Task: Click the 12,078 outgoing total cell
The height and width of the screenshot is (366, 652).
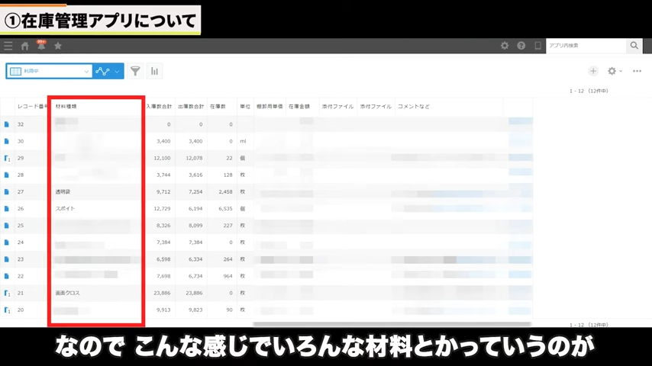Action: point(194,158)
